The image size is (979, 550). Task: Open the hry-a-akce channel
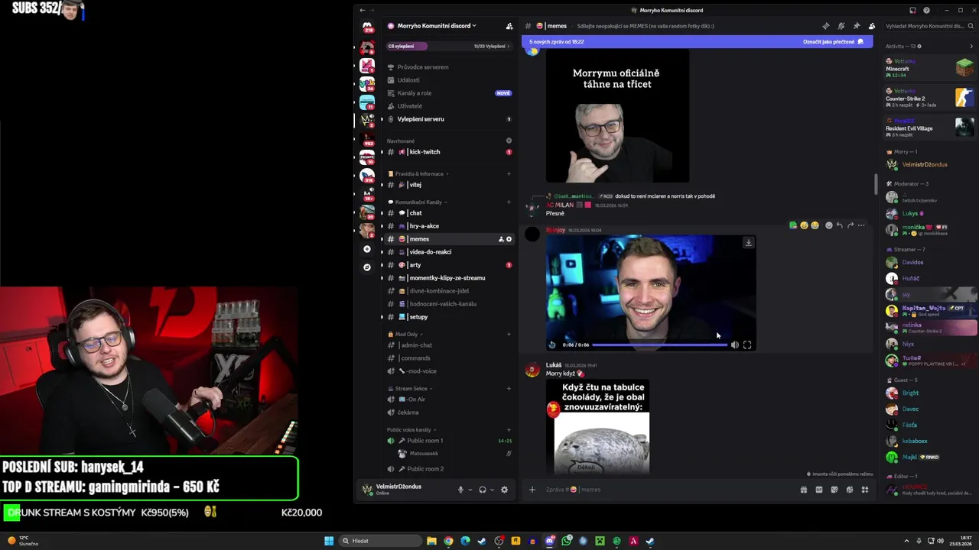click(448, 226)
